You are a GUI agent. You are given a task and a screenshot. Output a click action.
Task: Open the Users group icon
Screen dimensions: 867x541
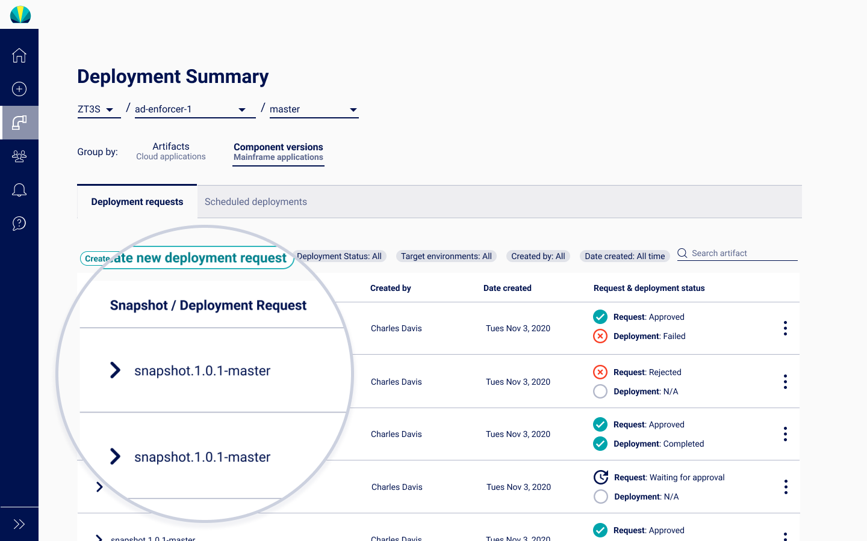point(19,156)
